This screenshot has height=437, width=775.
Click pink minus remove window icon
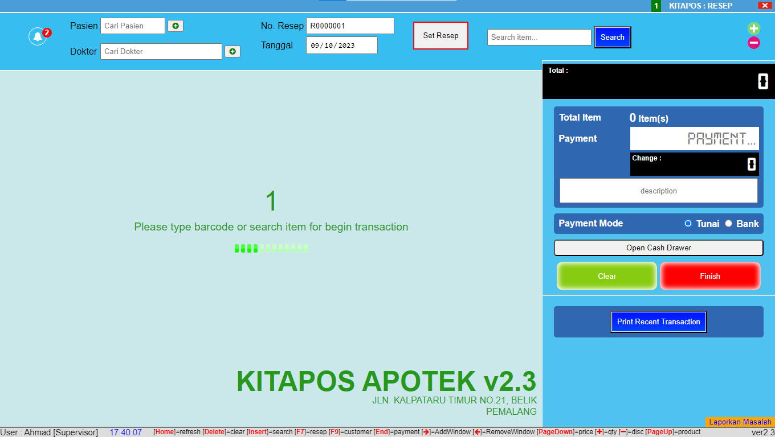click(753, 43)
